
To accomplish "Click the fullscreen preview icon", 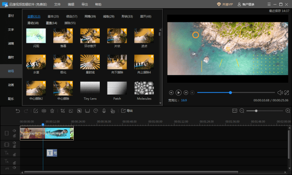I will point(287,93).
